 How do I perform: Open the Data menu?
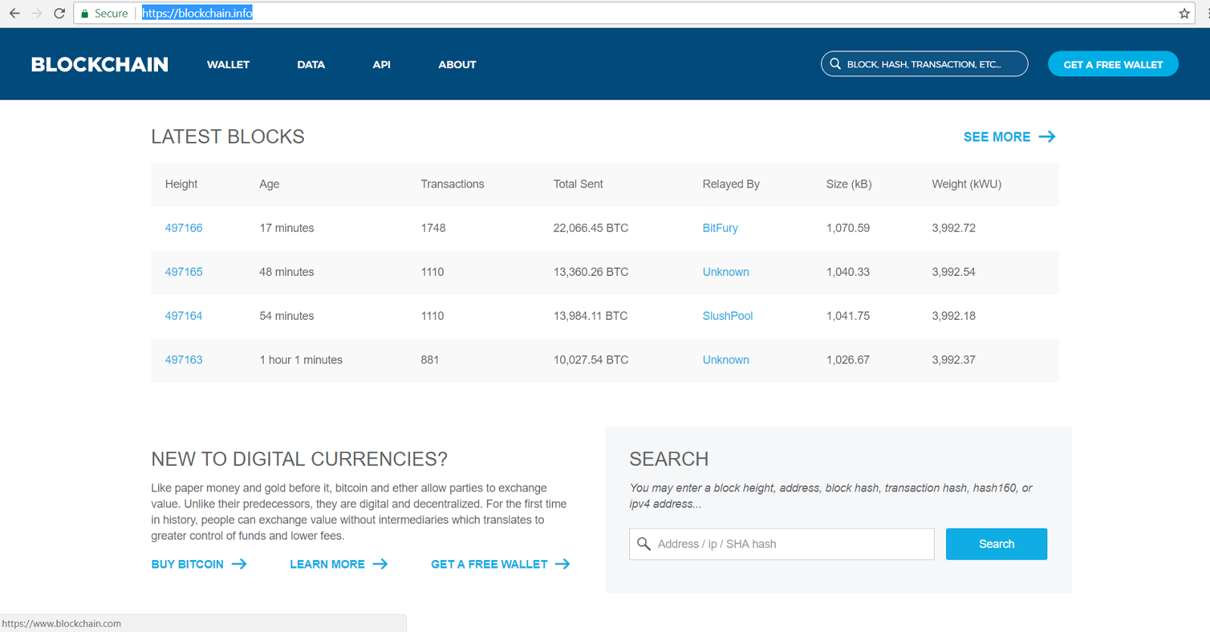coord(311,65)
